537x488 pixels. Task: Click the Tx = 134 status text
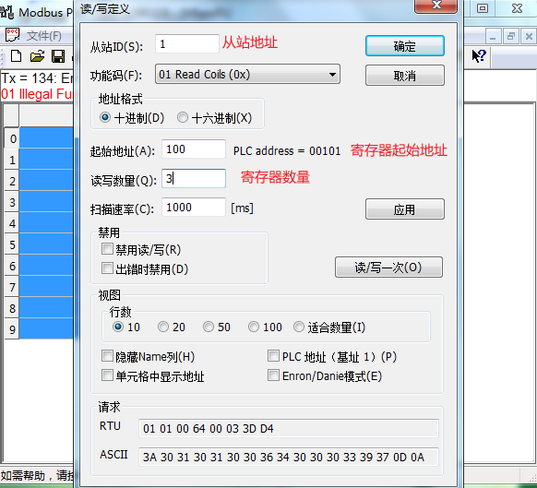37,78
